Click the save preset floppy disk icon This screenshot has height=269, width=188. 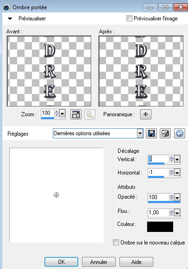tap(151, 133)
